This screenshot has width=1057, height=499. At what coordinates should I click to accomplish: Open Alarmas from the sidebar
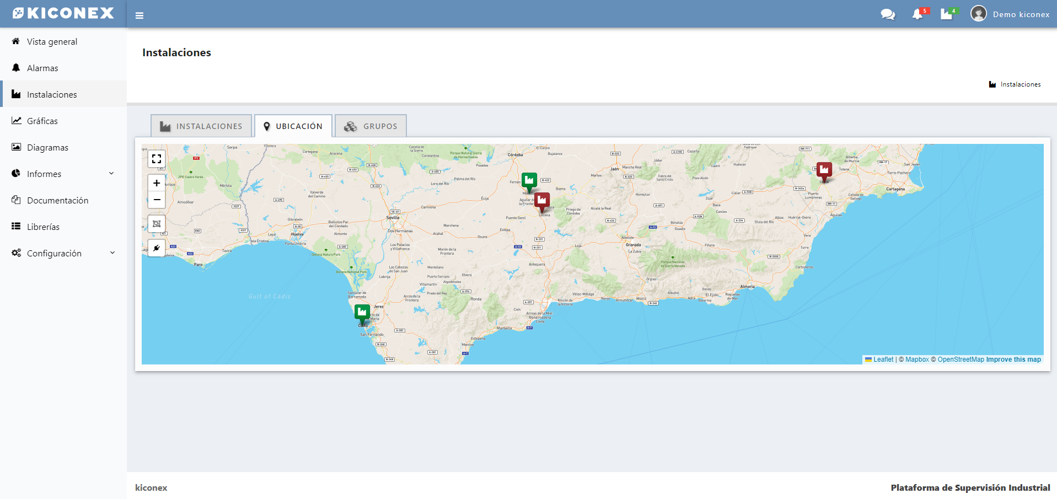42,68
